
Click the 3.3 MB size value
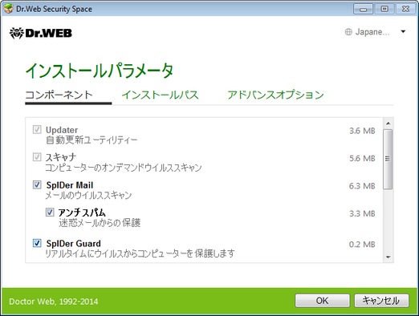point(362,213)
